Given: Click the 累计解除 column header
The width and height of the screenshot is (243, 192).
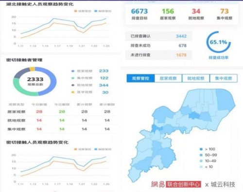Looking at the screenshot, I should [x=107, y=104].
